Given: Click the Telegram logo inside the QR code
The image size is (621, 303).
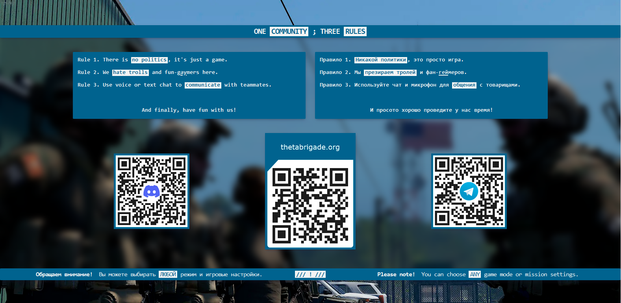Looking at the screenshot, I should click(469, 192).
